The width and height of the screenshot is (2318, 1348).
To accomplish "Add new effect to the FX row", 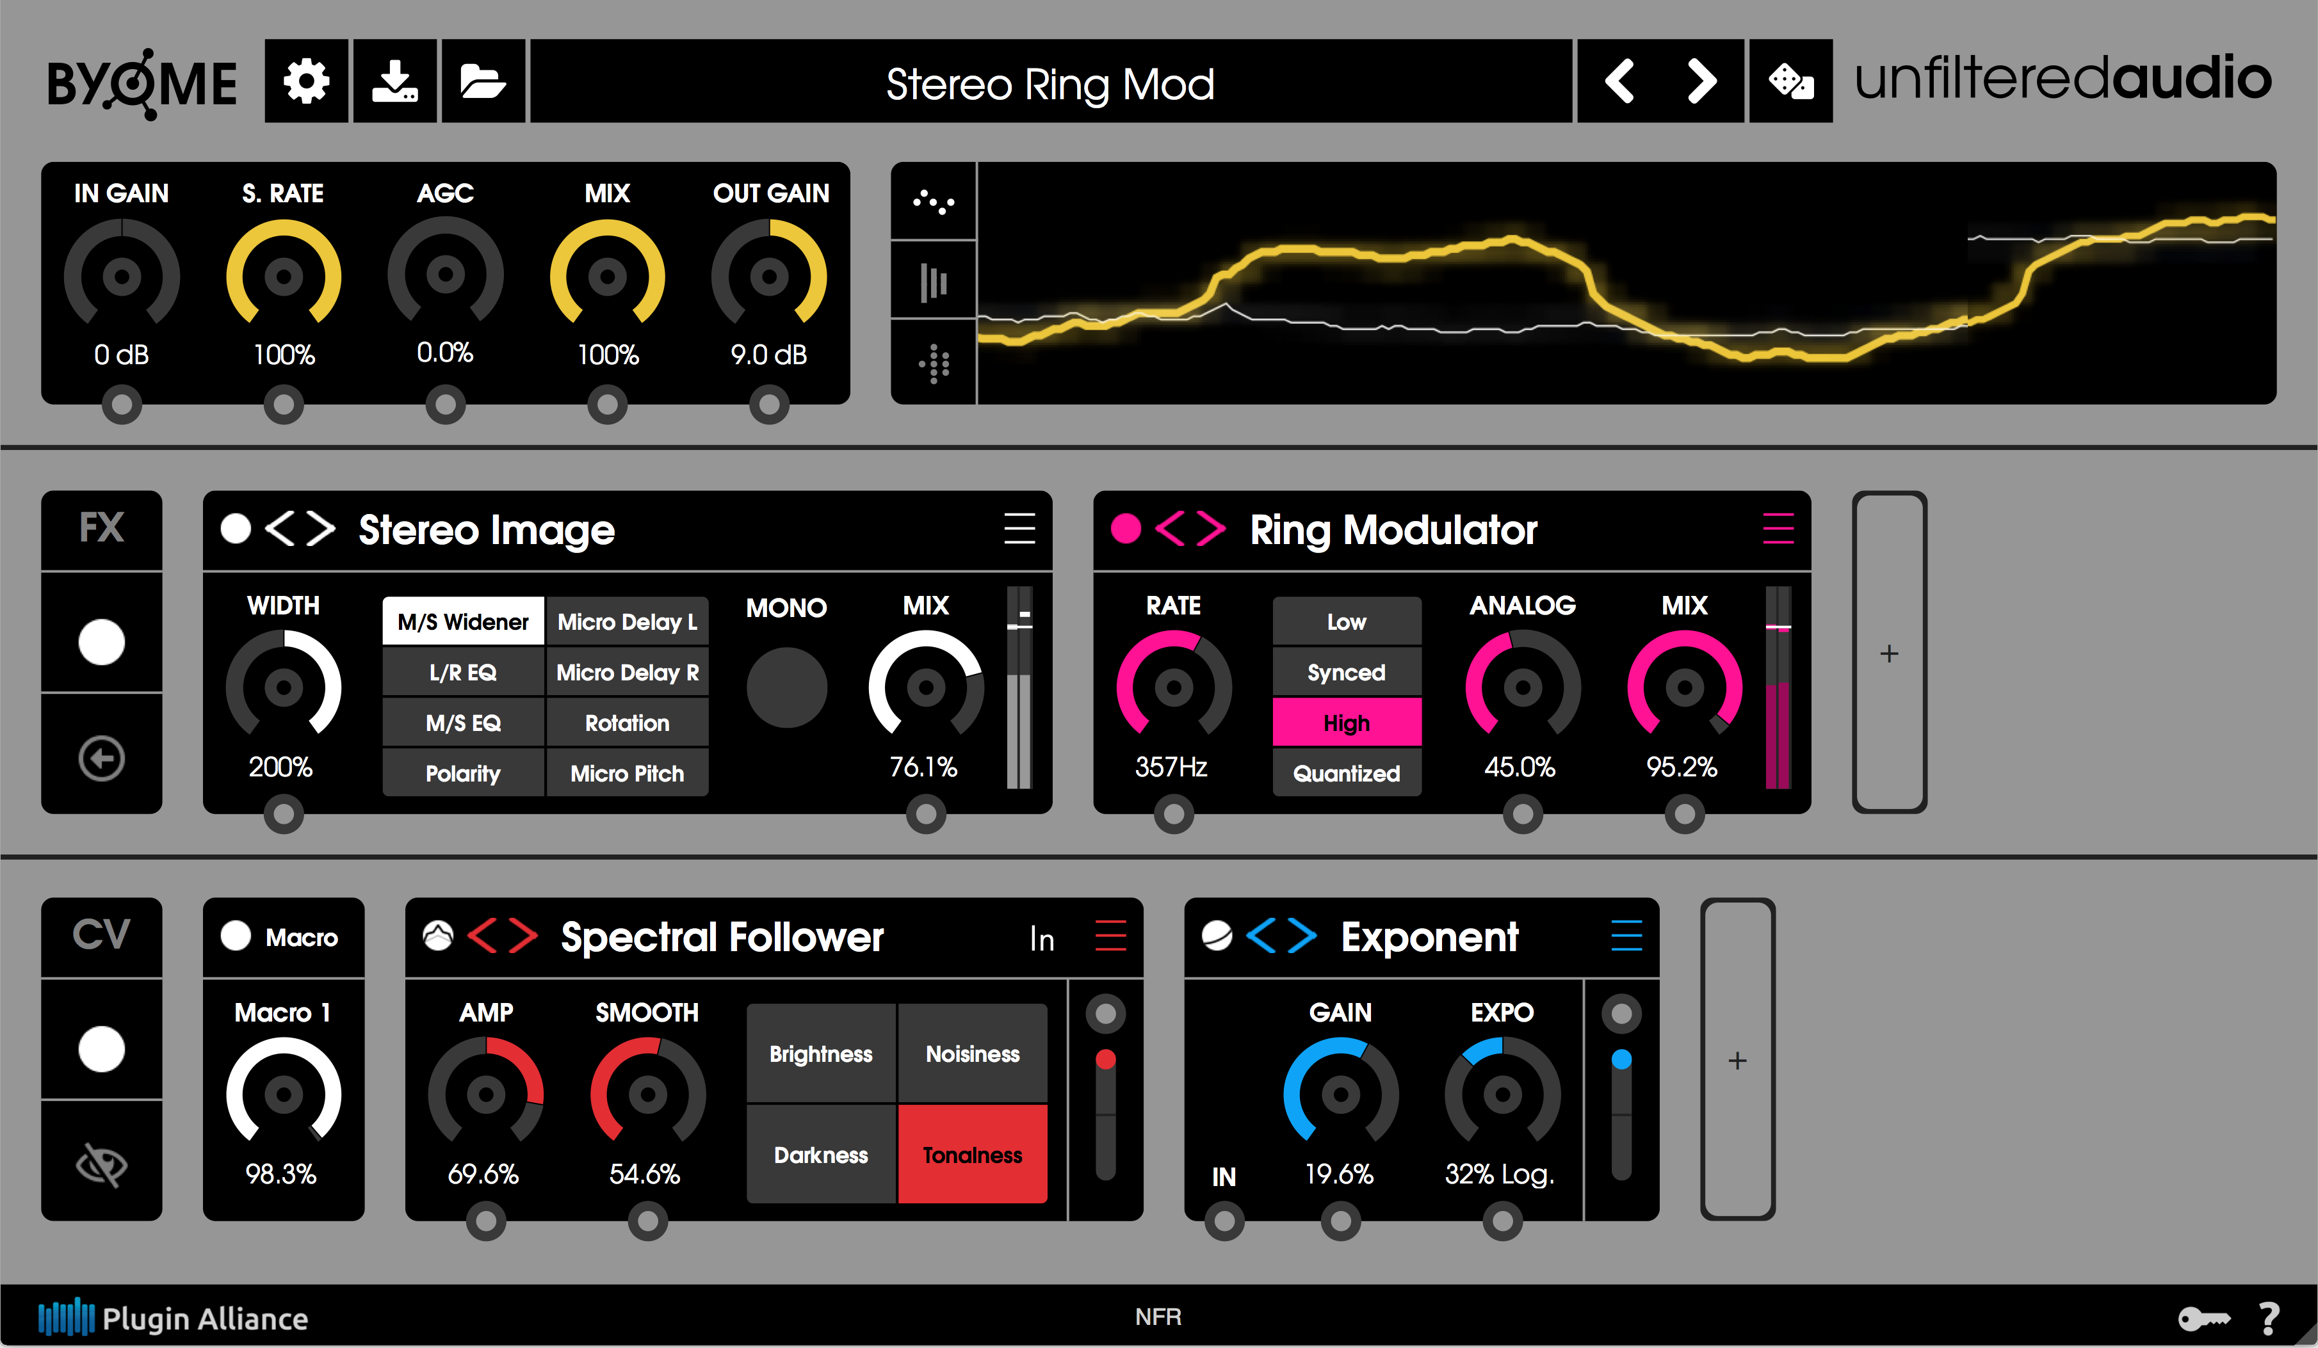I will [1890, 653].
